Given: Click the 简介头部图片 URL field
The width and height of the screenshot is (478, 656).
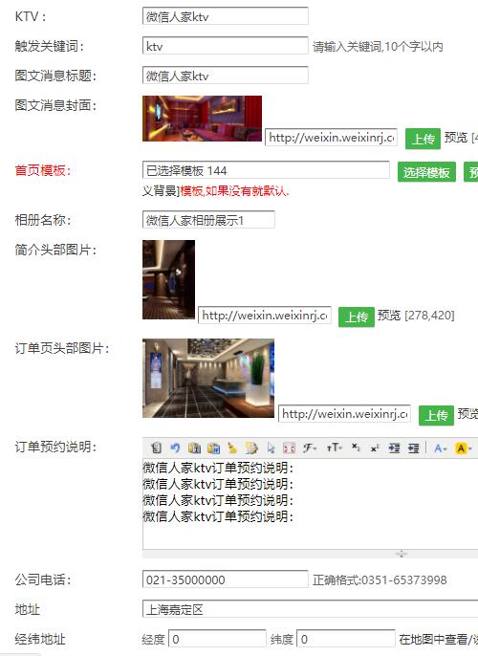Looking at the screenshot, I should pos(265,315).
